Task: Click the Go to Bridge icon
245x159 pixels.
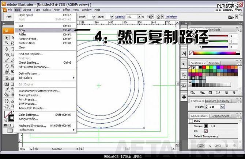Action: coord(231,17)
